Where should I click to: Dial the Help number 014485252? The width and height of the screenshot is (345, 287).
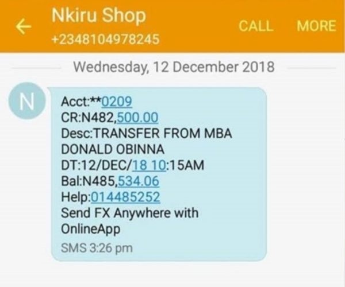pyautogui.click(x=125, y=197)
